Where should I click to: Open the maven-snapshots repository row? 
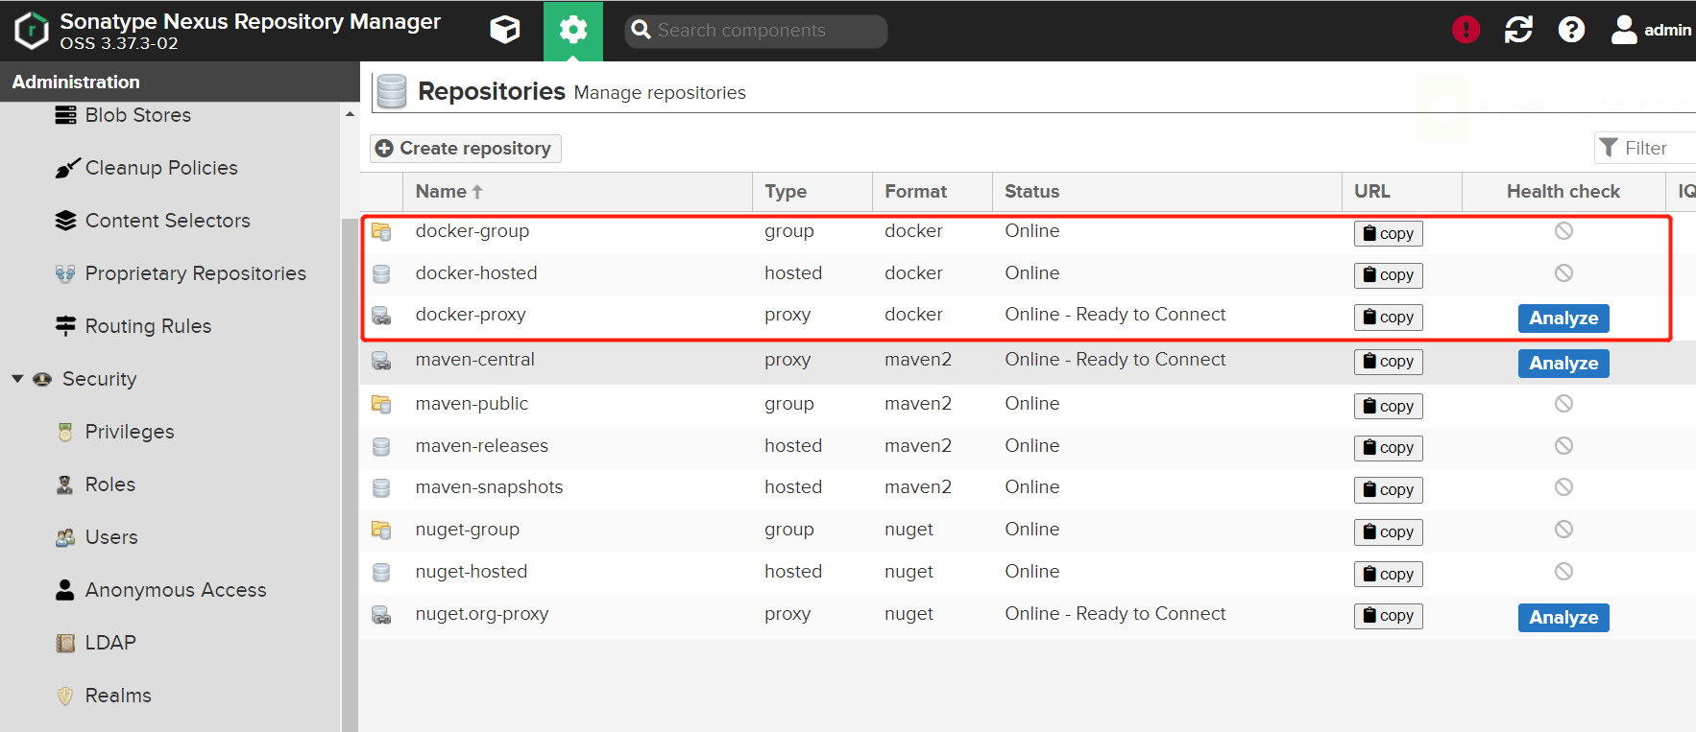coord(1028,488)
